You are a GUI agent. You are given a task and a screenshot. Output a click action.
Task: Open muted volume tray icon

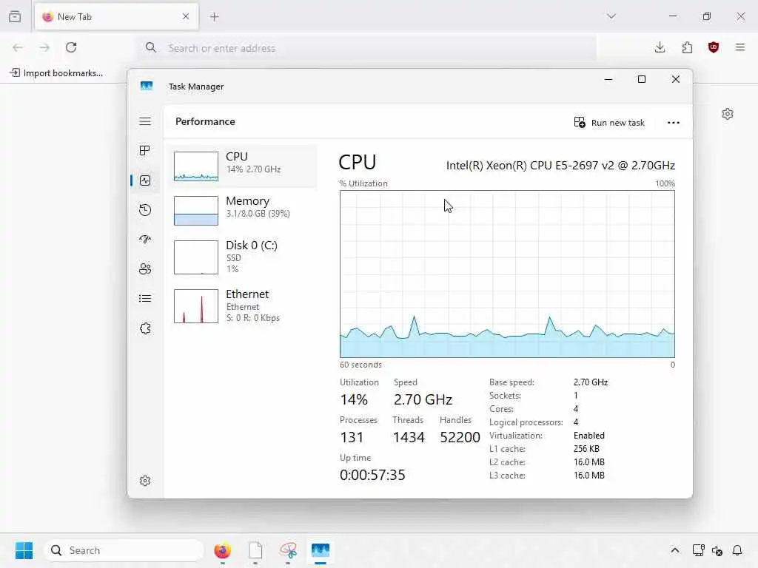[717, 550]
